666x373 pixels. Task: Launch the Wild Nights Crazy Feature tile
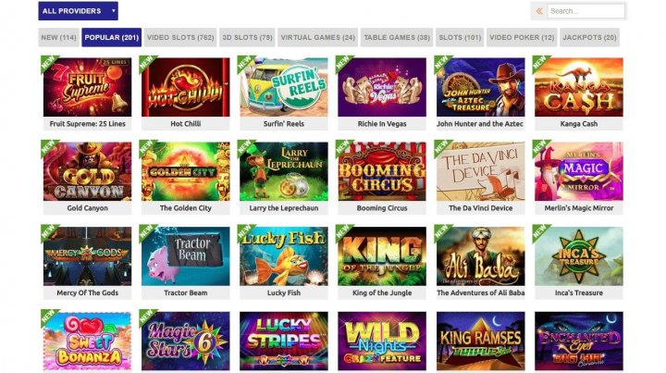click(x=382, y=342)
